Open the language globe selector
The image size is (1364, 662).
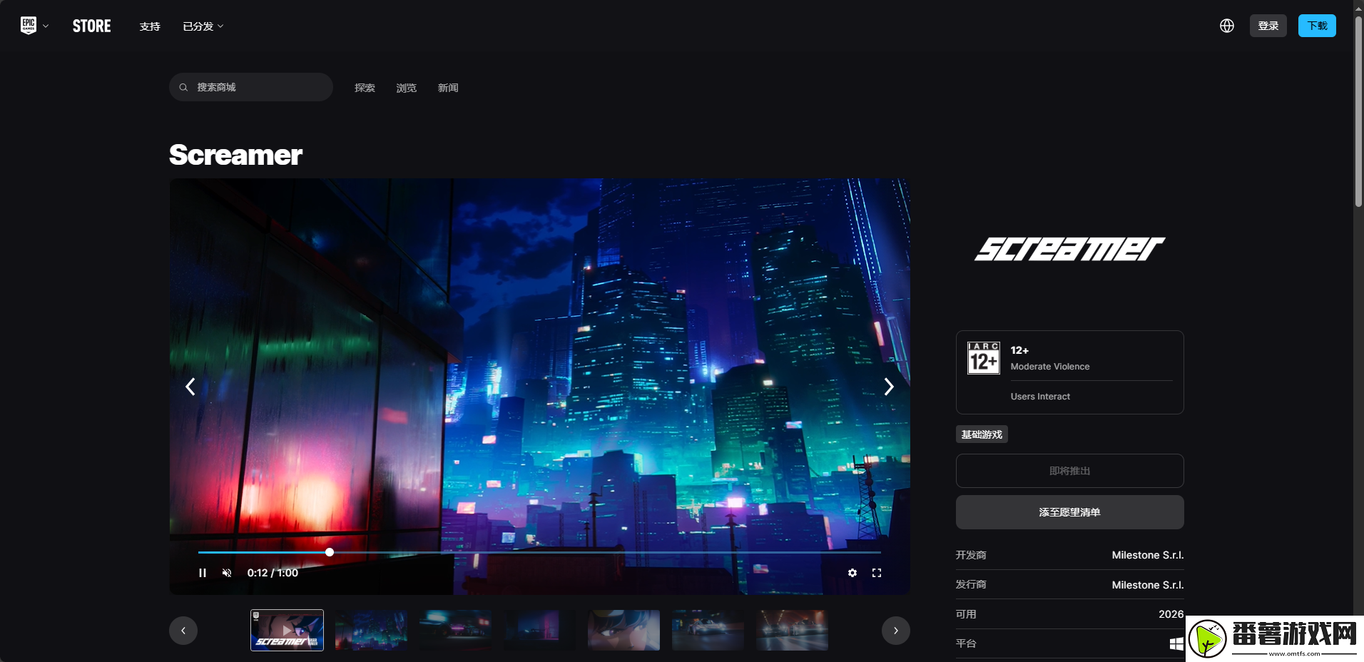[1226, 26]
